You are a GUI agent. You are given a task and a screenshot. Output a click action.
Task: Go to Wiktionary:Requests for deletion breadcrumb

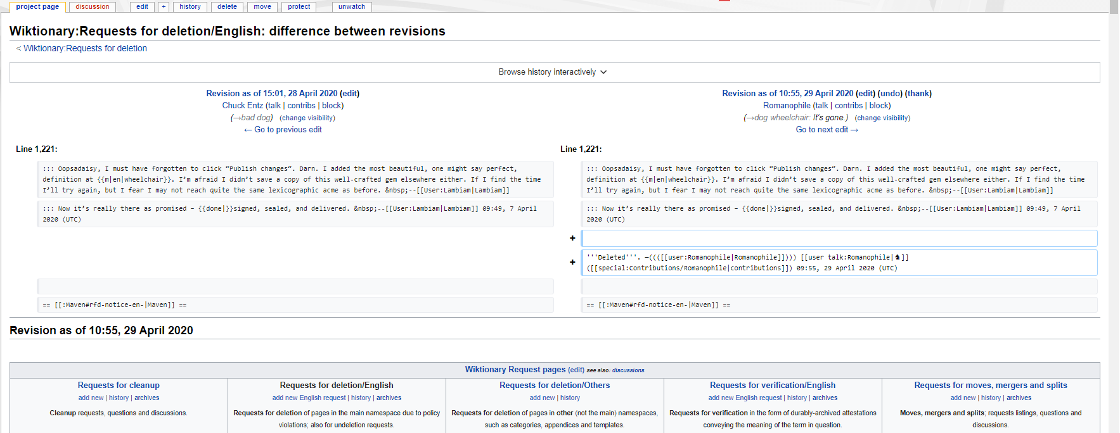(x=85, y=48)
